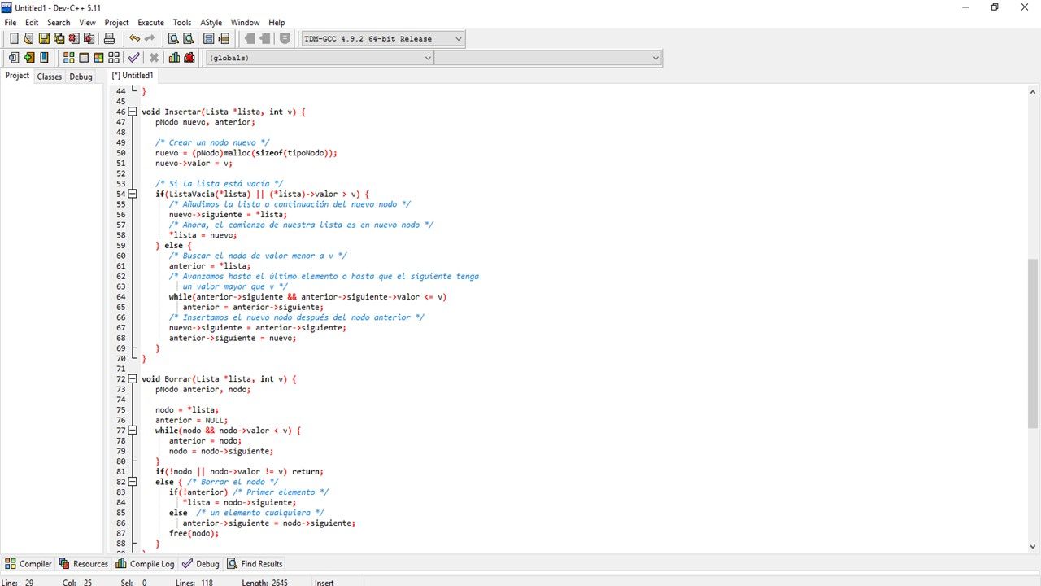This screenshot has width=1041, height=586.
Task: Open the Profile analysis bar chart icon
Action: click(x=174, y=58)
